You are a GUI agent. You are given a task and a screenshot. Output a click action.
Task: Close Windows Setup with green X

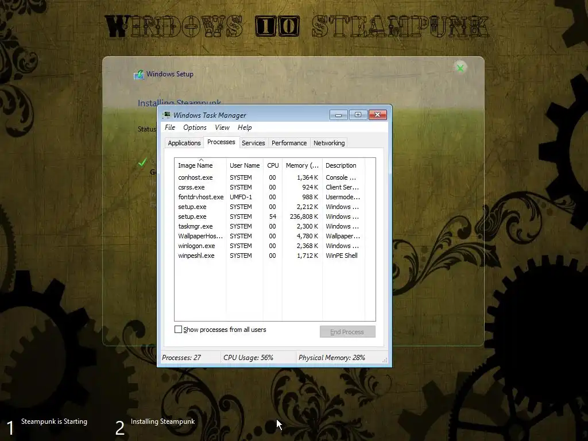coord(460,68)
